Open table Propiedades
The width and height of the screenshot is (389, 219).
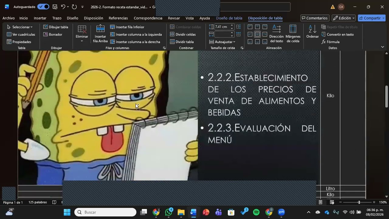pyautogui.click(x=19, y=42)
